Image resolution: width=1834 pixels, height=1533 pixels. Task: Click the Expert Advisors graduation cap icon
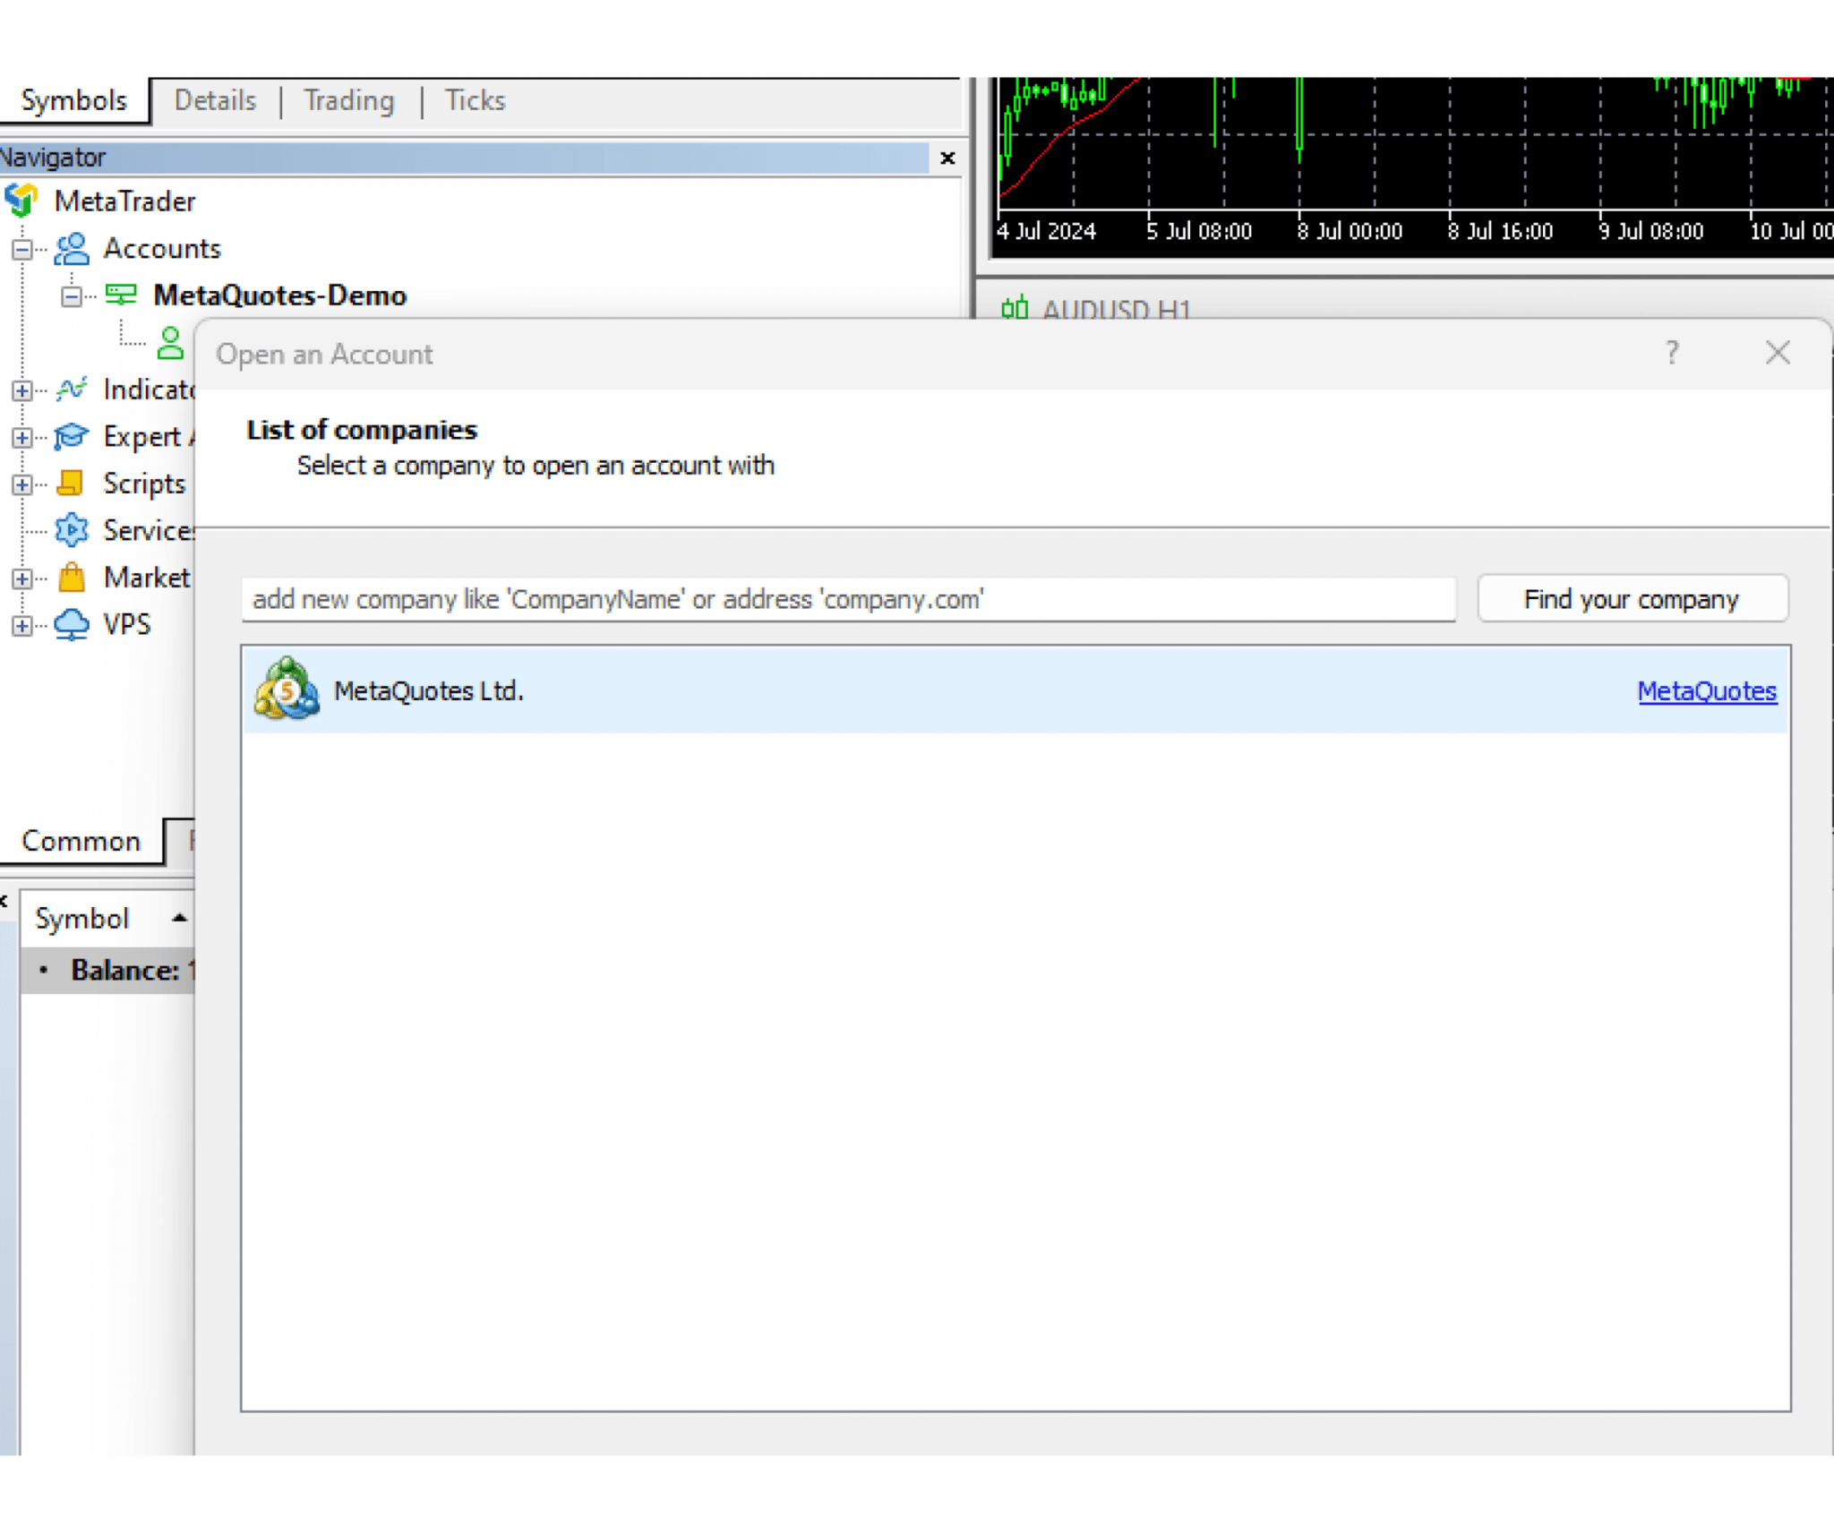pyautogui.click(x=72, y=436)
